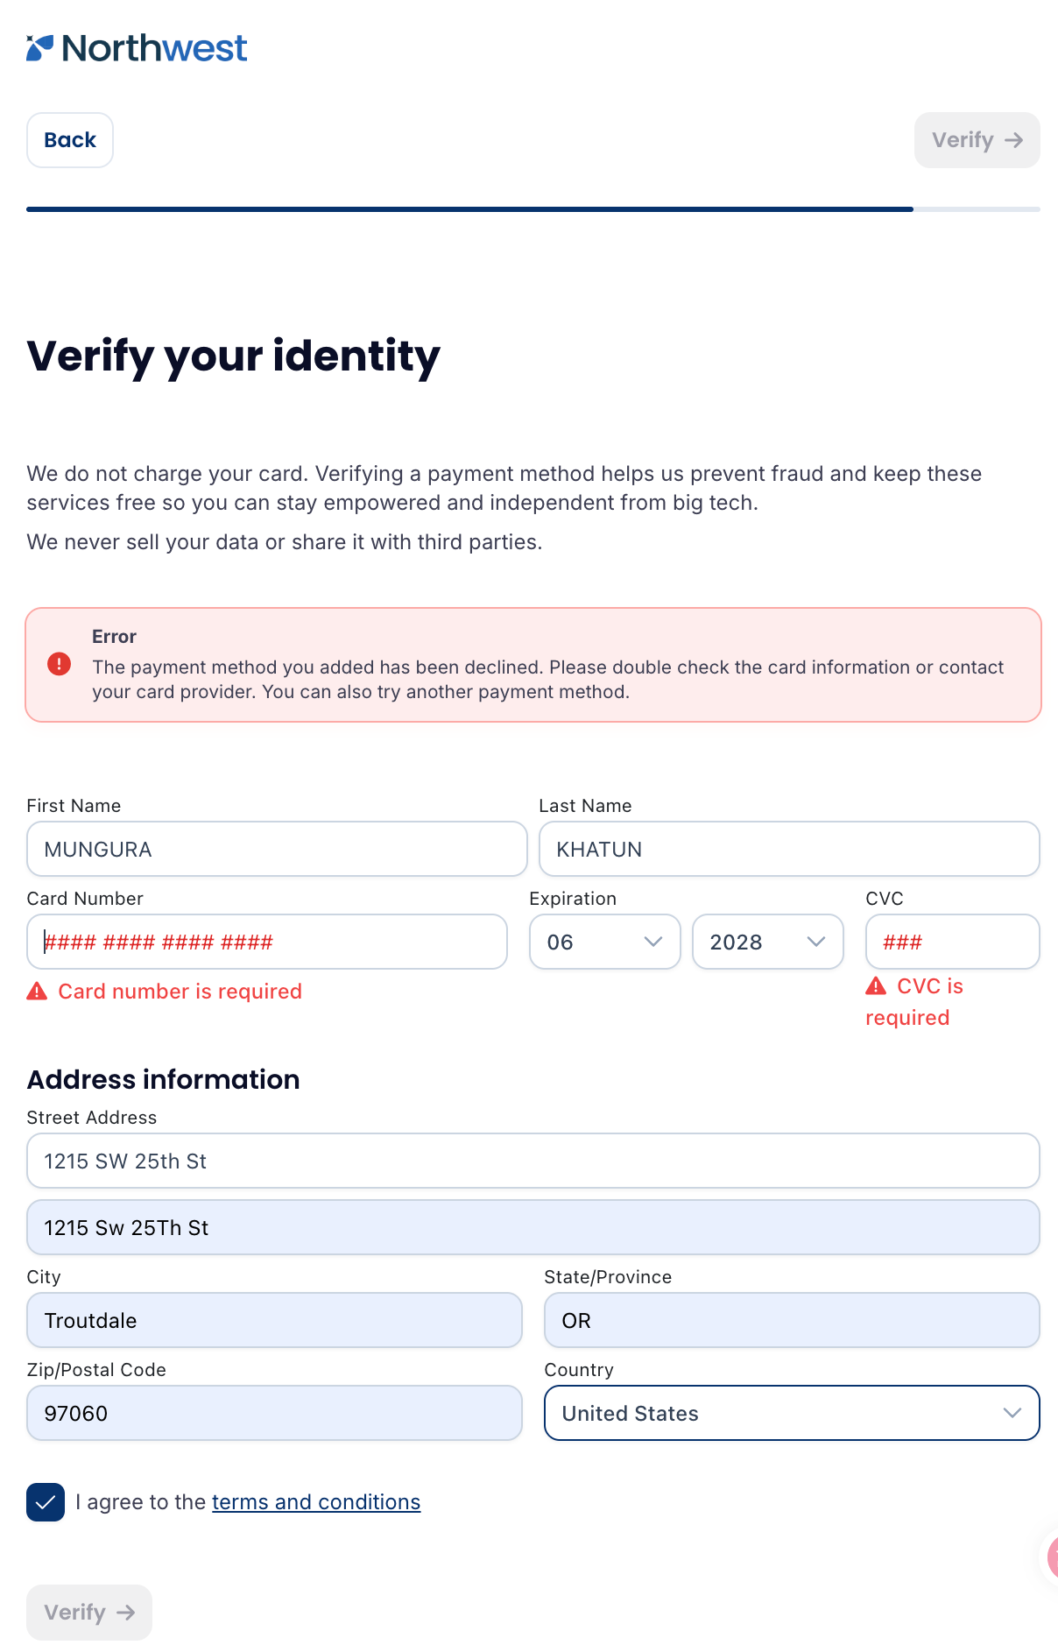Open the expiration month dropdown

point(605,942)
